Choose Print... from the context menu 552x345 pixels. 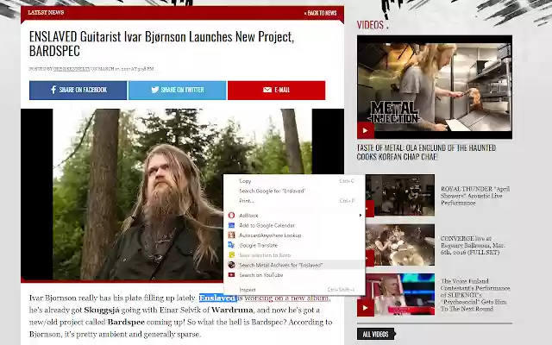point(293,201)
